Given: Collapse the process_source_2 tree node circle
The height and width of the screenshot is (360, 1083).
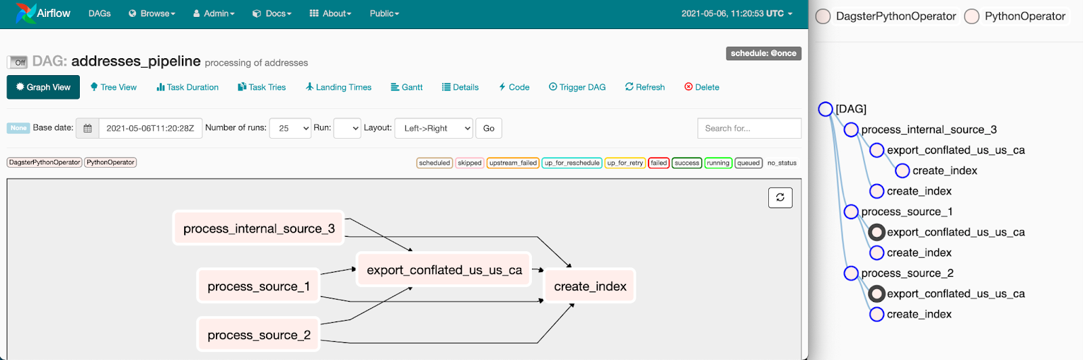Looking at the screenshot, I should [x=851, y=273].
